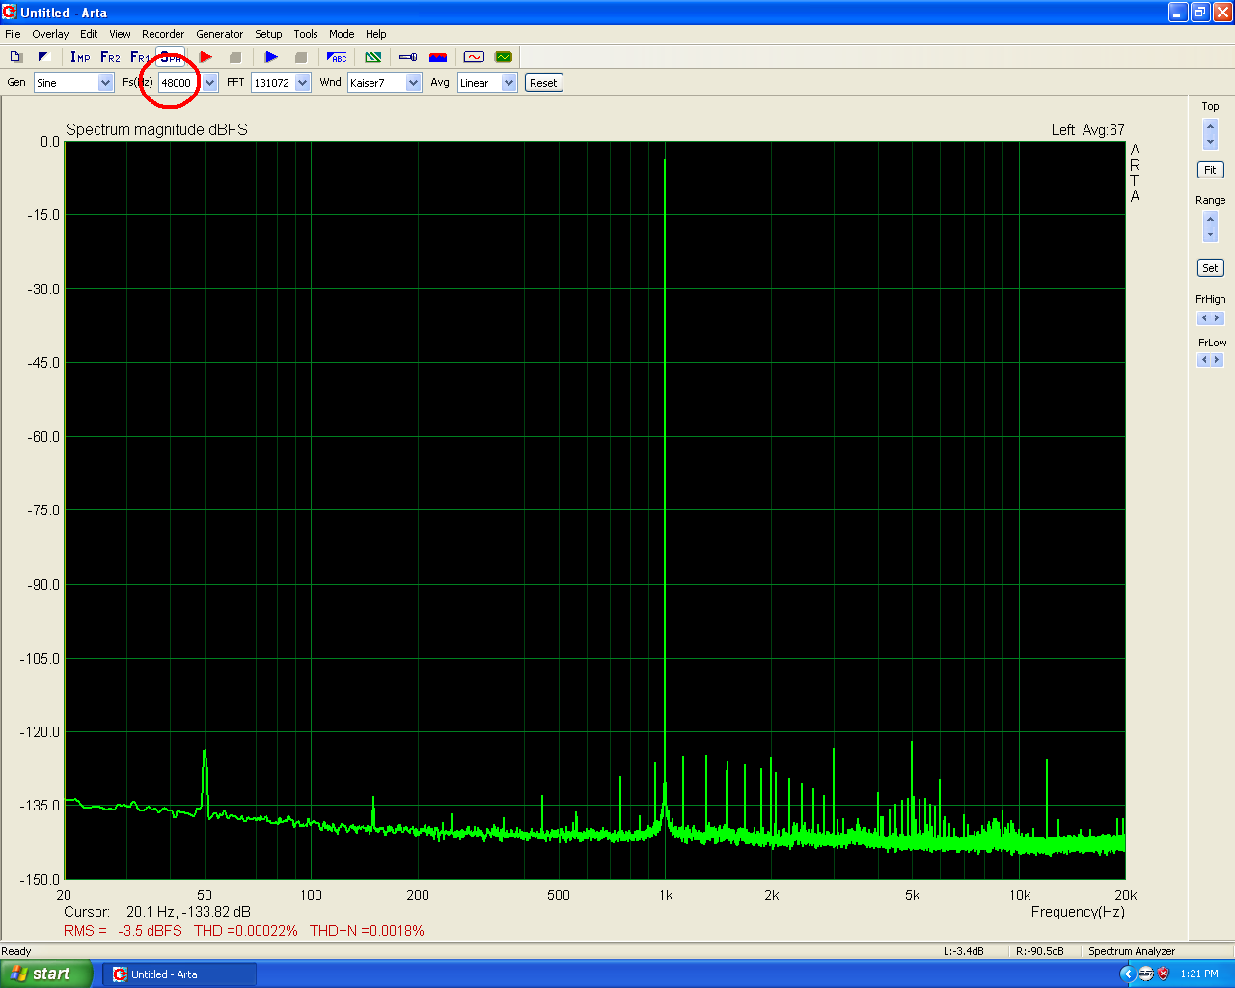Click Spectrum Analyzer status bar text

pyautogui.click(x=1132, y=951)
